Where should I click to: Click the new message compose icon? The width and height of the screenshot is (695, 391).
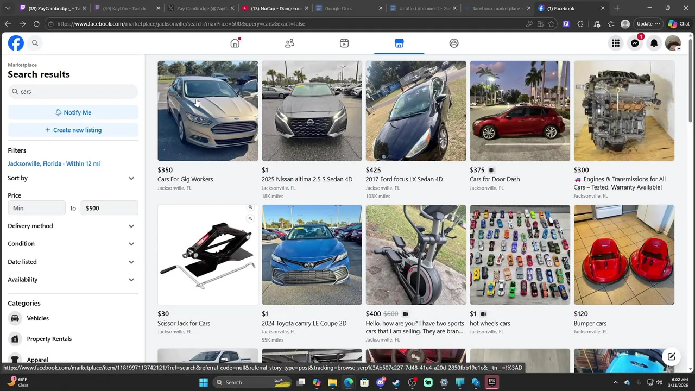point(671,357)
